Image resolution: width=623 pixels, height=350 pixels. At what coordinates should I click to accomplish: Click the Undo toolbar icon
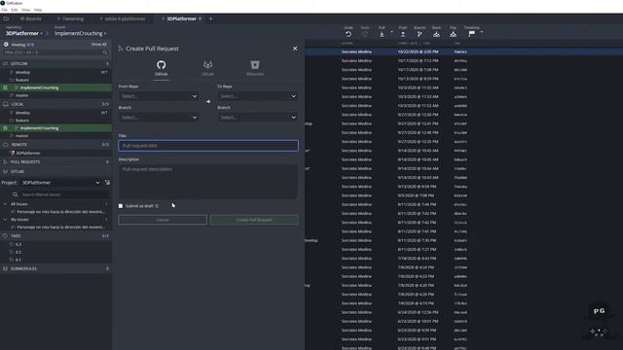tap(348, 35)
